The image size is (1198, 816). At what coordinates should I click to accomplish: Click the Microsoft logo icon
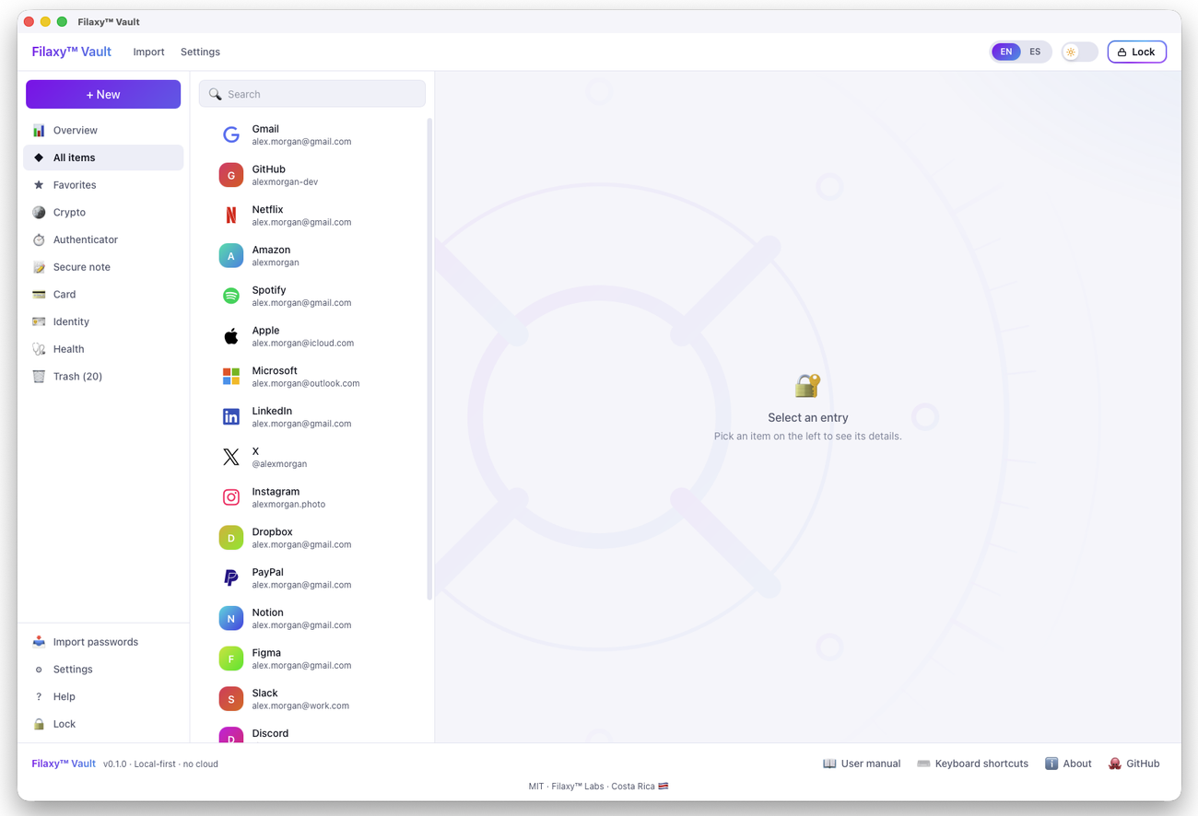click(x=231, y=377)
